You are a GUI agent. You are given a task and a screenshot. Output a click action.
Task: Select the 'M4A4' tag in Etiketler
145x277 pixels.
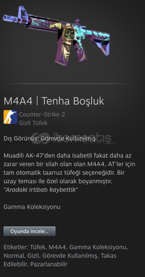pyautogui.click(x=58, y=247)
